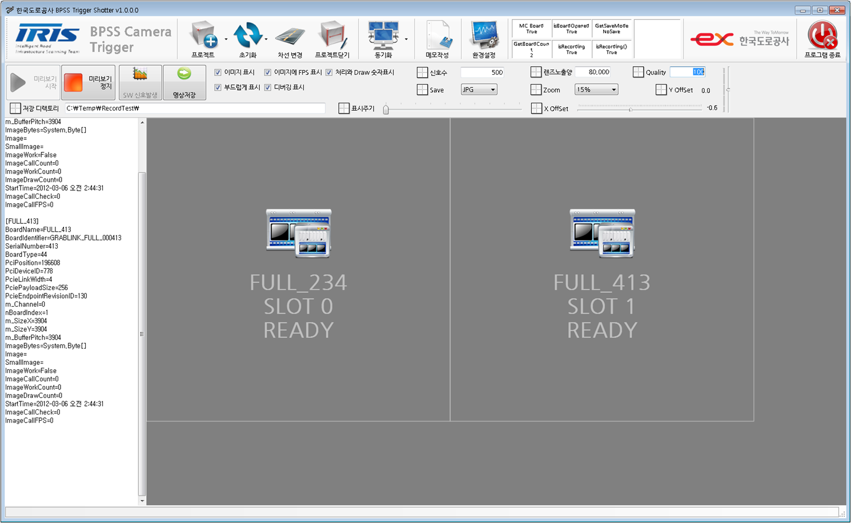The image size is (851, 523).
Task: Click the FULL_413 board icon
Action: coord(602,233)
